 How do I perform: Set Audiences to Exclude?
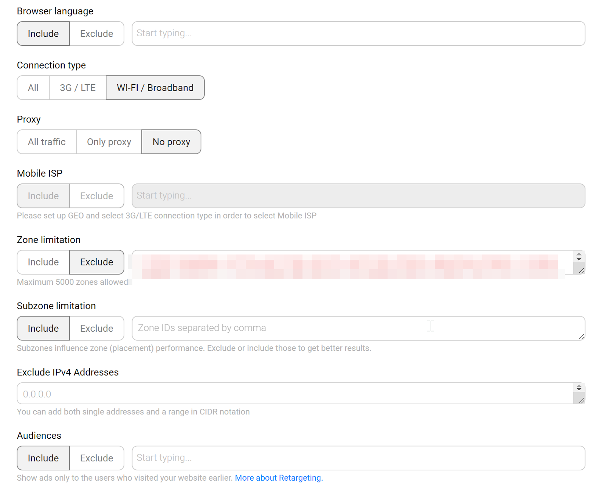[x=96, y=458]
